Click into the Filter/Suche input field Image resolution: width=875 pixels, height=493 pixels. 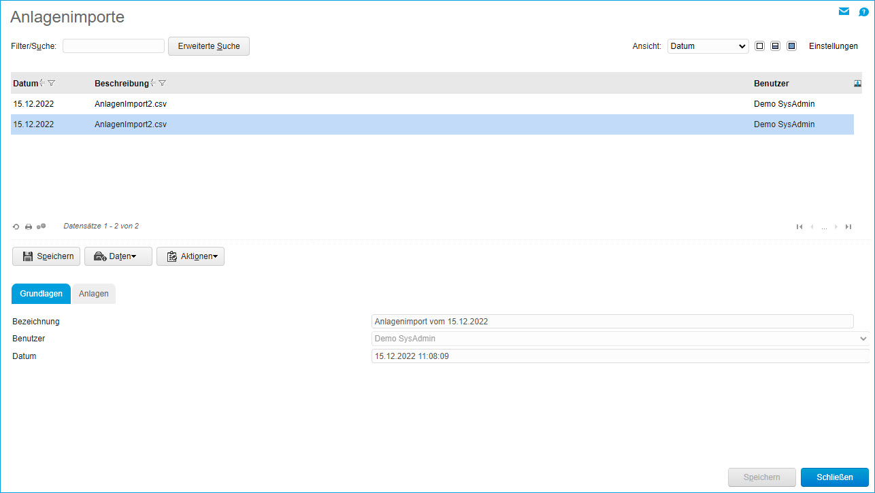114,46
